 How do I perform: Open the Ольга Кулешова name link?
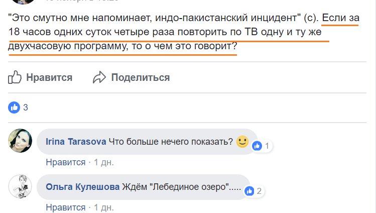pos(83,187)
